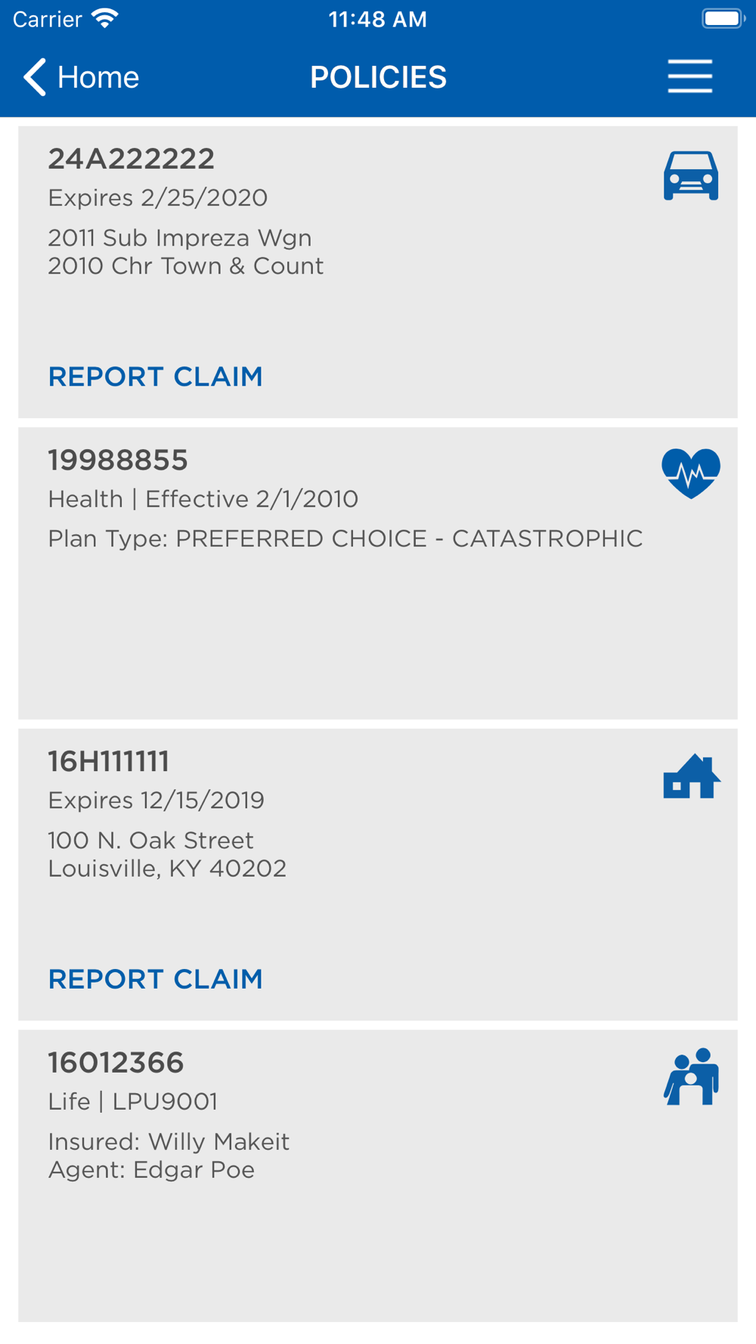Tap the house icon on home policy
The height and width of the screenshot is (1344, 756).
(x=692, y=776)
